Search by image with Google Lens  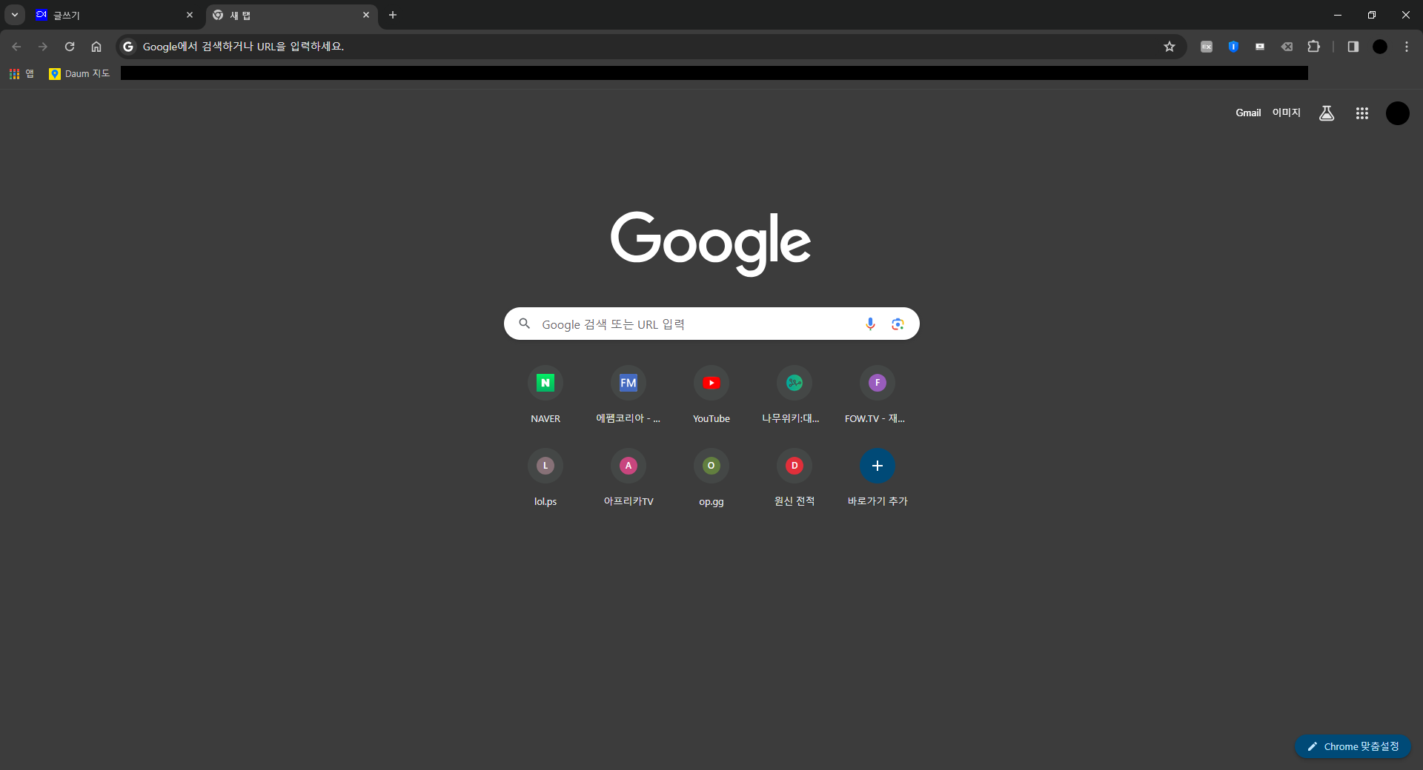coord(898,324)
